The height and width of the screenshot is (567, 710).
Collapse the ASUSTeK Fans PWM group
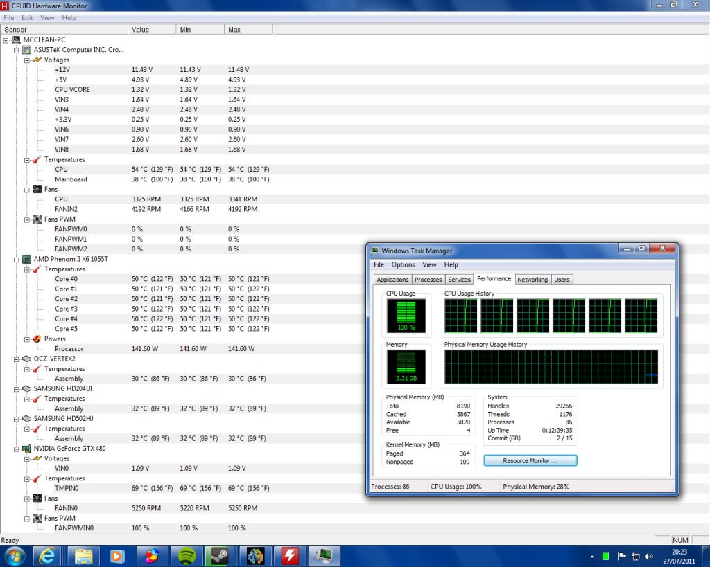pos(27,219)
